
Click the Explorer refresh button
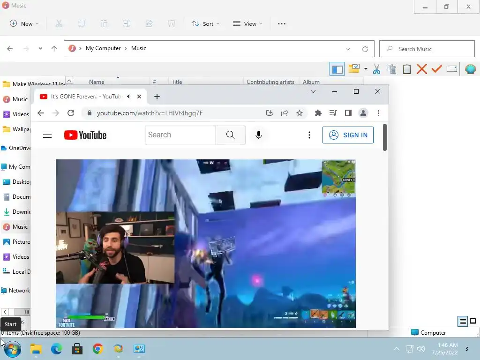coord(365,49)
